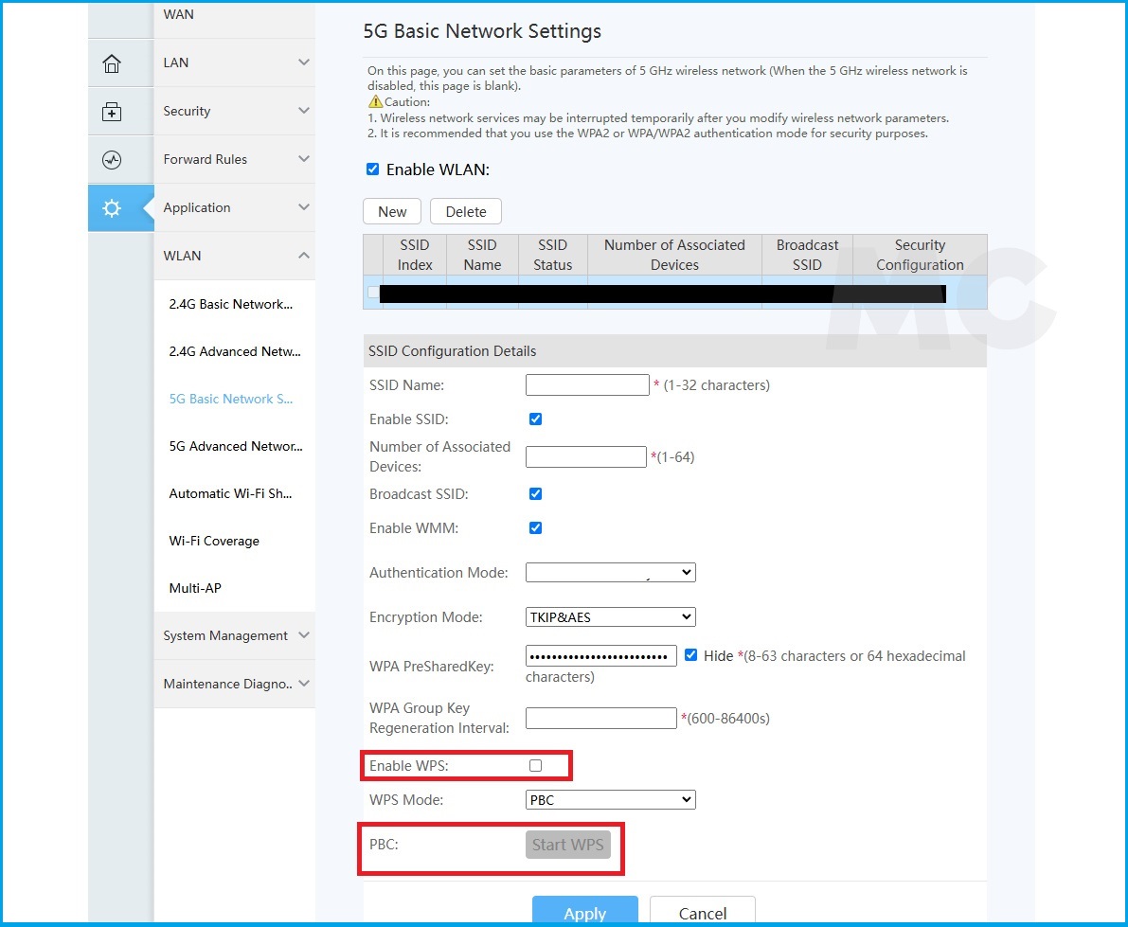Click the New SSID button
Viewport: 1128px width, 927px height.
coord(392,211)
